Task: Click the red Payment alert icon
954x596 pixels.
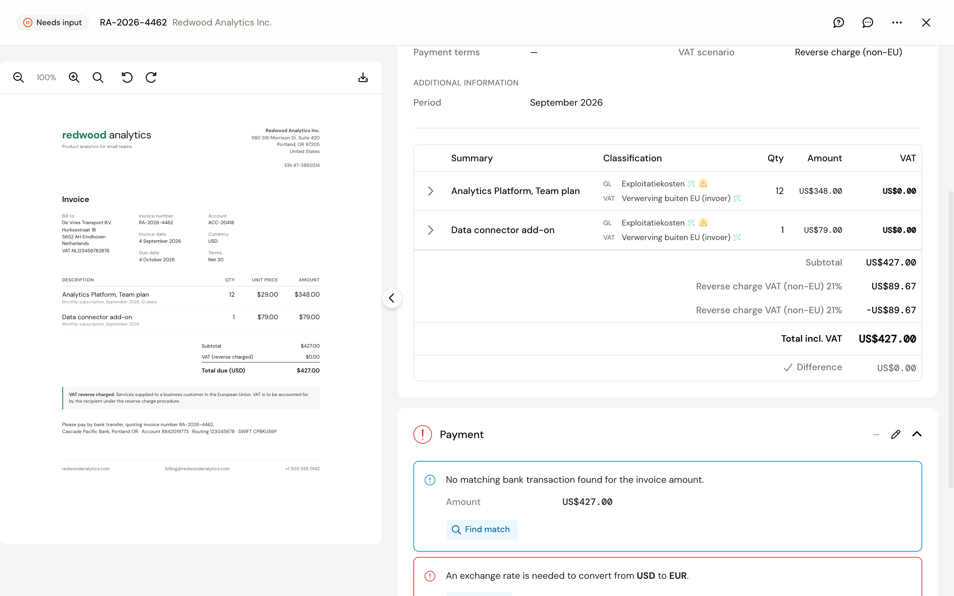Action: [423, 434]
